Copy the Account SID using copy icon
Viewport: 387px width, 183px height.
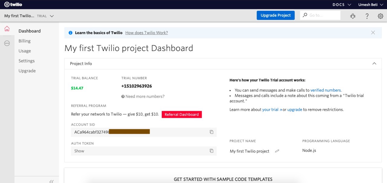click(211, 132)
